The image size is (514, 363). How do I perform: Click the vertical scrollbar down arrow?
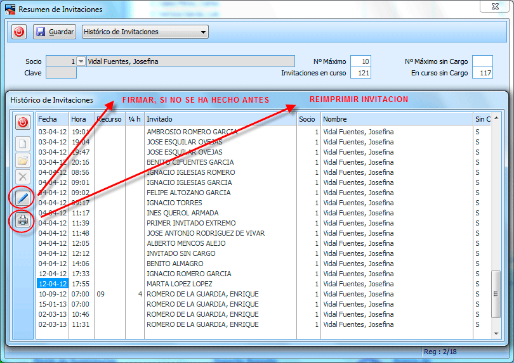[x=496, y=333]
